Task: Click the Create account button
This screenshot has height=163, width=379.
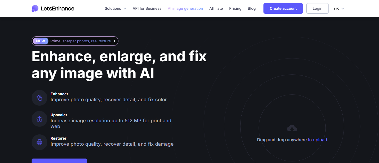Action: point(283,8)
